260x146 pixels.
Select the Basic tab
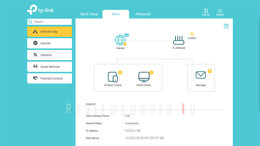tap(116, 14)
